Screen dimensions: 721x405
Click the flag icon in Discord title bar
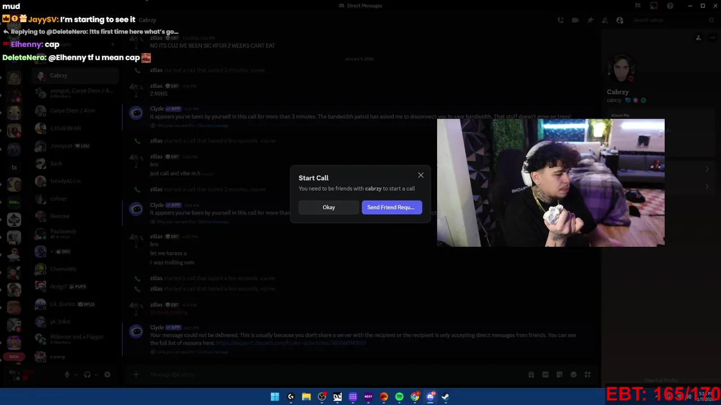638,6
